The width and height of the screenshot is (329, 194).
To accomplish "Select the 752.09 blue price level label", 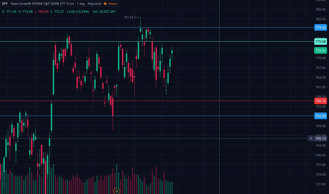I will pyautogui.click(x=321, y=116).
